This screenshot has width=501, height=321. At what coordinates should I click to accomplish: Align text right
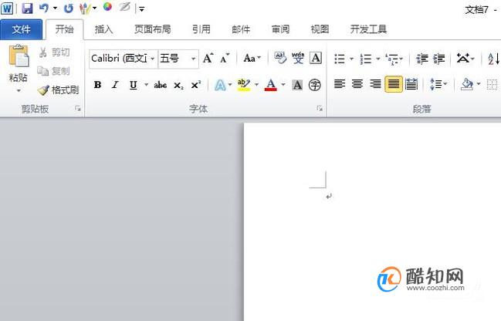[375, 84]
